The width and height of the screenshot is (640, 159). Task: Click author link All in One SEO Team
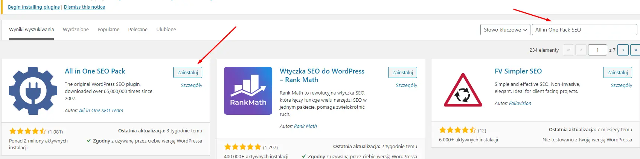tap(101, 111)
